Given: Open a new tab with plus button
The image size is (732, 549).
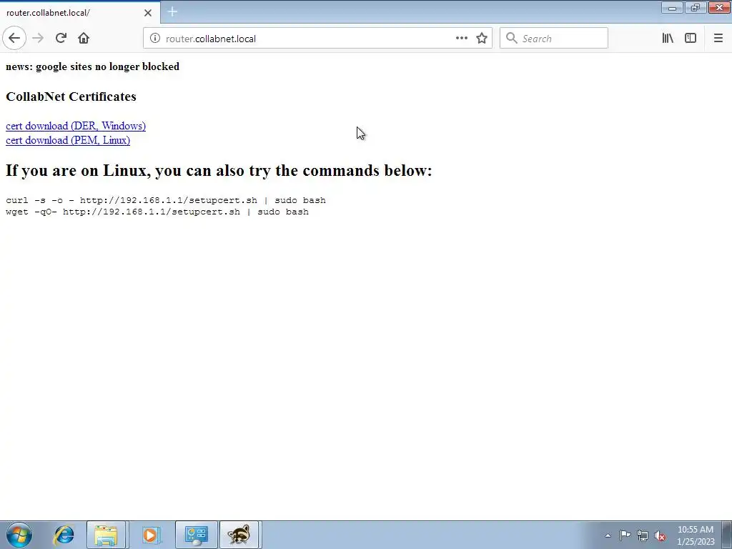Looking at the screenshot, I should point(172,11).
